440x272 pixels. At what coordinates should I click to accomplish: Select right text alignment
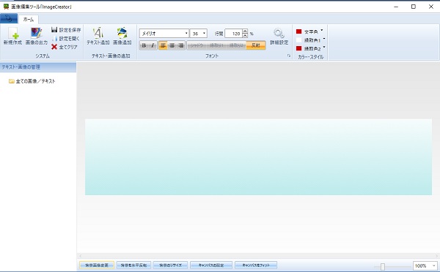[x=180, y=45]
